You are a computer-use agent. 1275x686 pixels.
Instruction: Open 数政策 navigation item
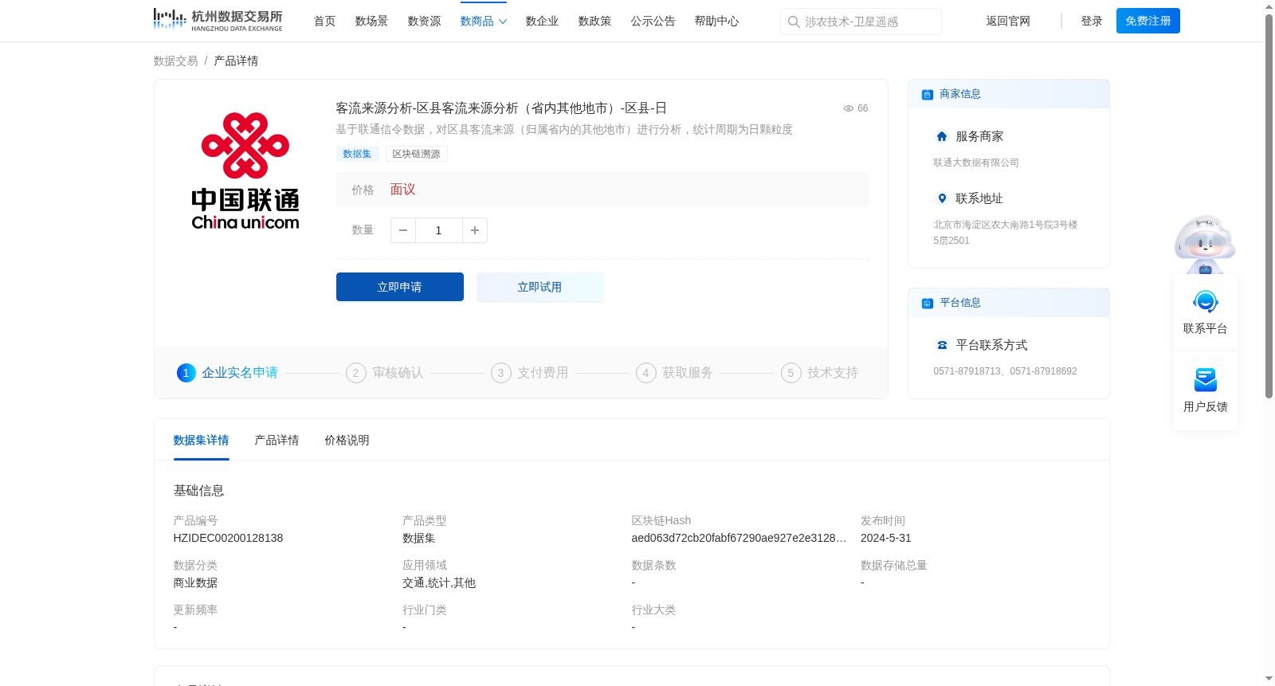click(x=594, y=22)
